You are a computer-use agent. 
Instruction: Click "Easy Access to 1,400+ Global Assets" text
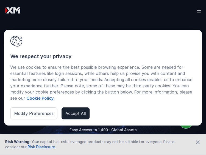tap(103, 130)
